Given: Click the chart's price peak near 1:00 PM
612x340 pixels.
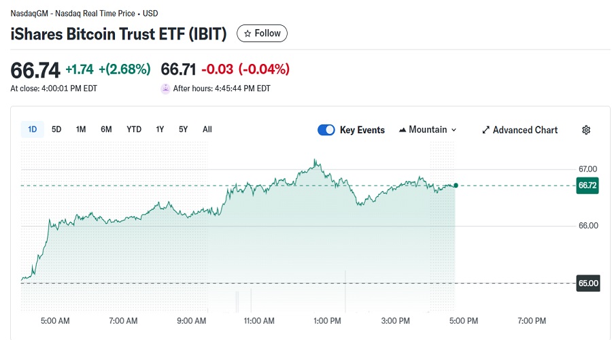Looking at the screenshot, I should [315, 160].
